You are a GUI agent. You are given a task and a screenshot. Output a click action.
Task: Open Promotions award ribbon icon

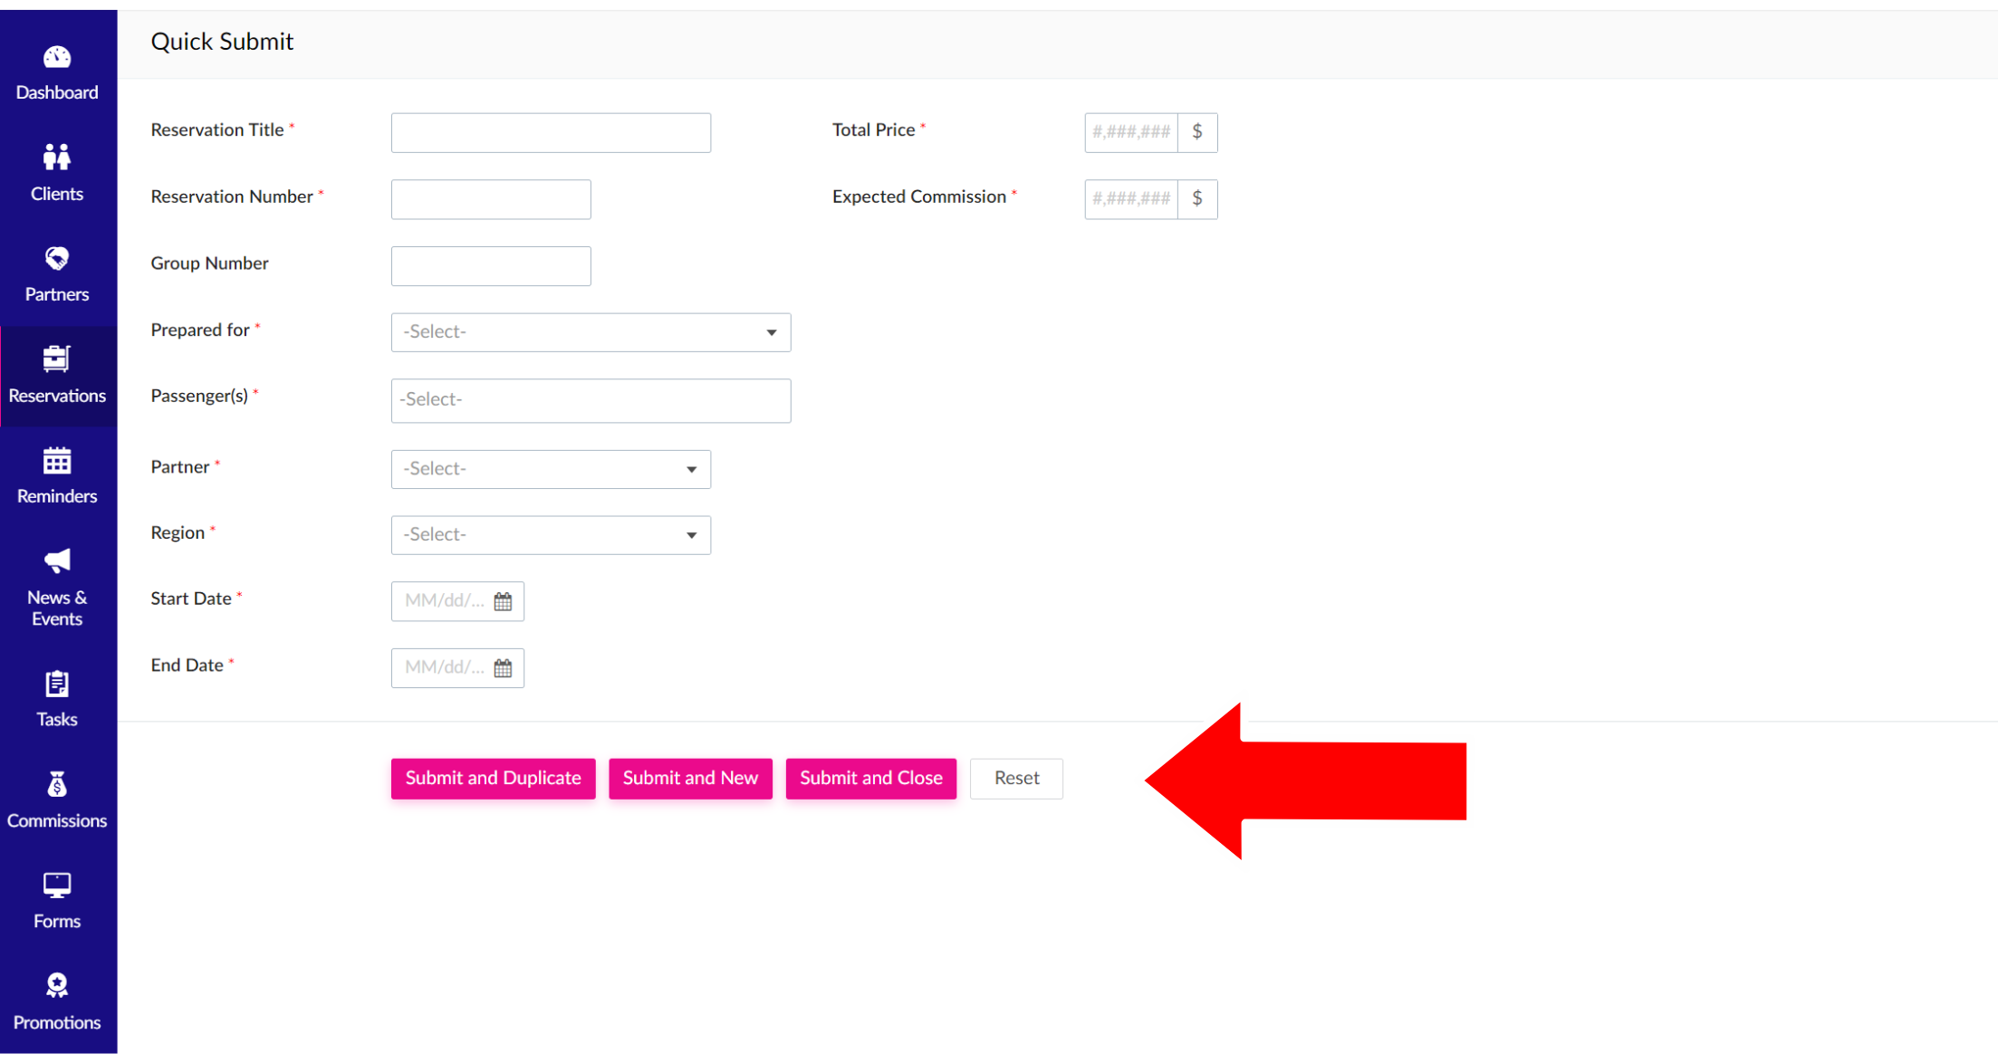pos(56,986)
